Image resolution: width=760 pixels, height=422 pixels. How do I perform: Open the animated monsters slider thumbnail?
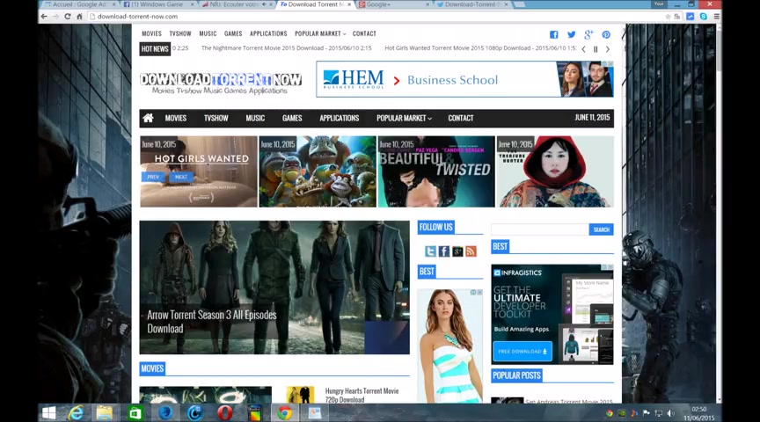point(318,171)
